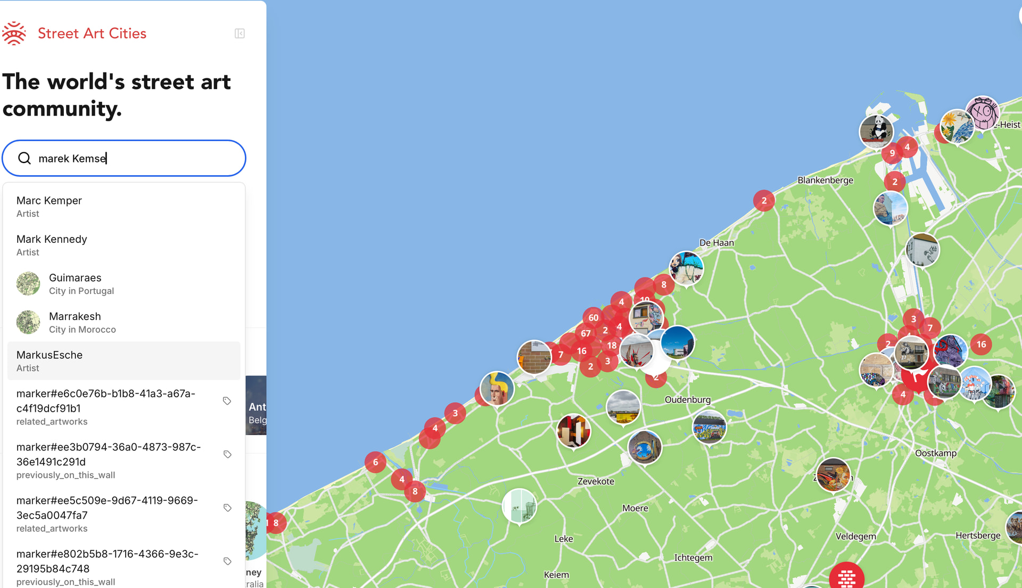This screenshot has width=1022, height=588.
Task: Click tag icon beside marker#e802b5b8 result
Action: (227, 561)
